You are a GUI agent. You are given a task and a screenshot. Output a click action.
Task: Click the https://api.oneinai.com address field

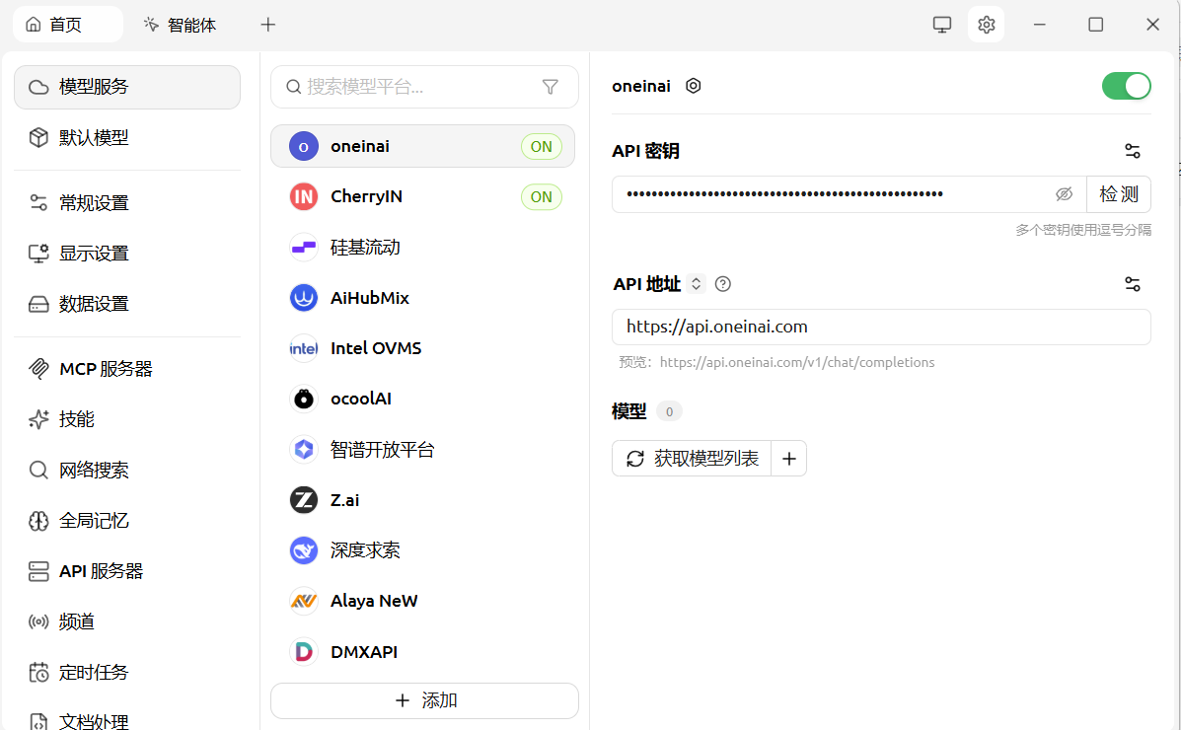tap(881, 327)
